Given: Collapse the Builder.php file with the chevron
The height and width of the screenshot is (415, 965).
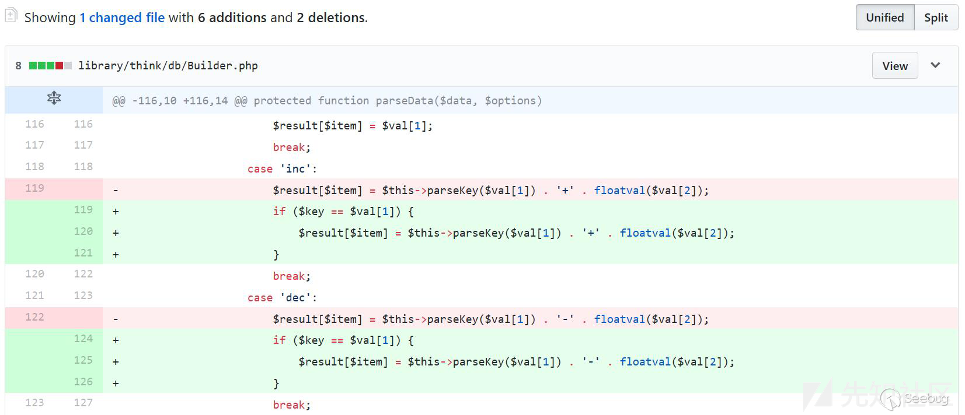Looking at the screenshot, I should [935, 65].
